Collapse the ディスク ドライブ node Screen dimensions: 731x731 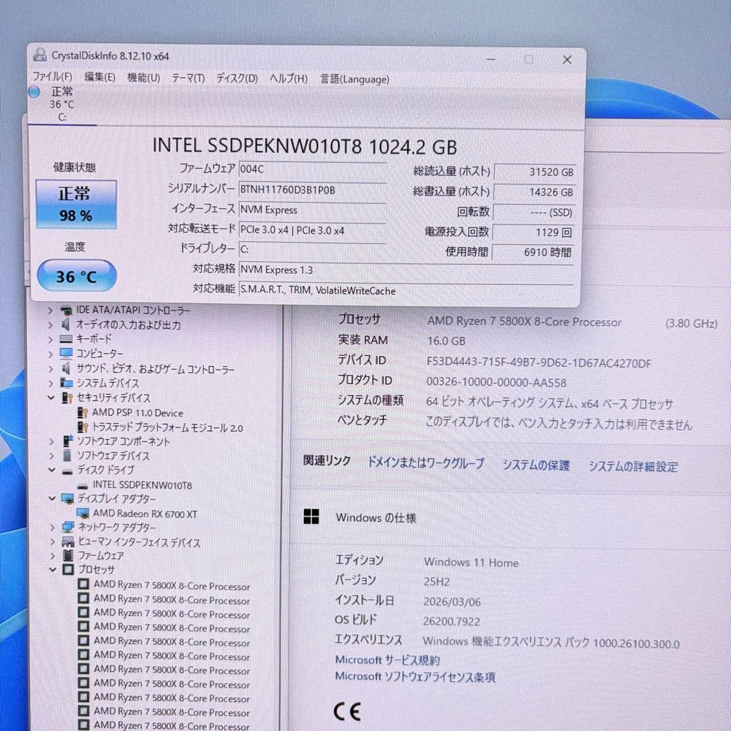[51, 470]
